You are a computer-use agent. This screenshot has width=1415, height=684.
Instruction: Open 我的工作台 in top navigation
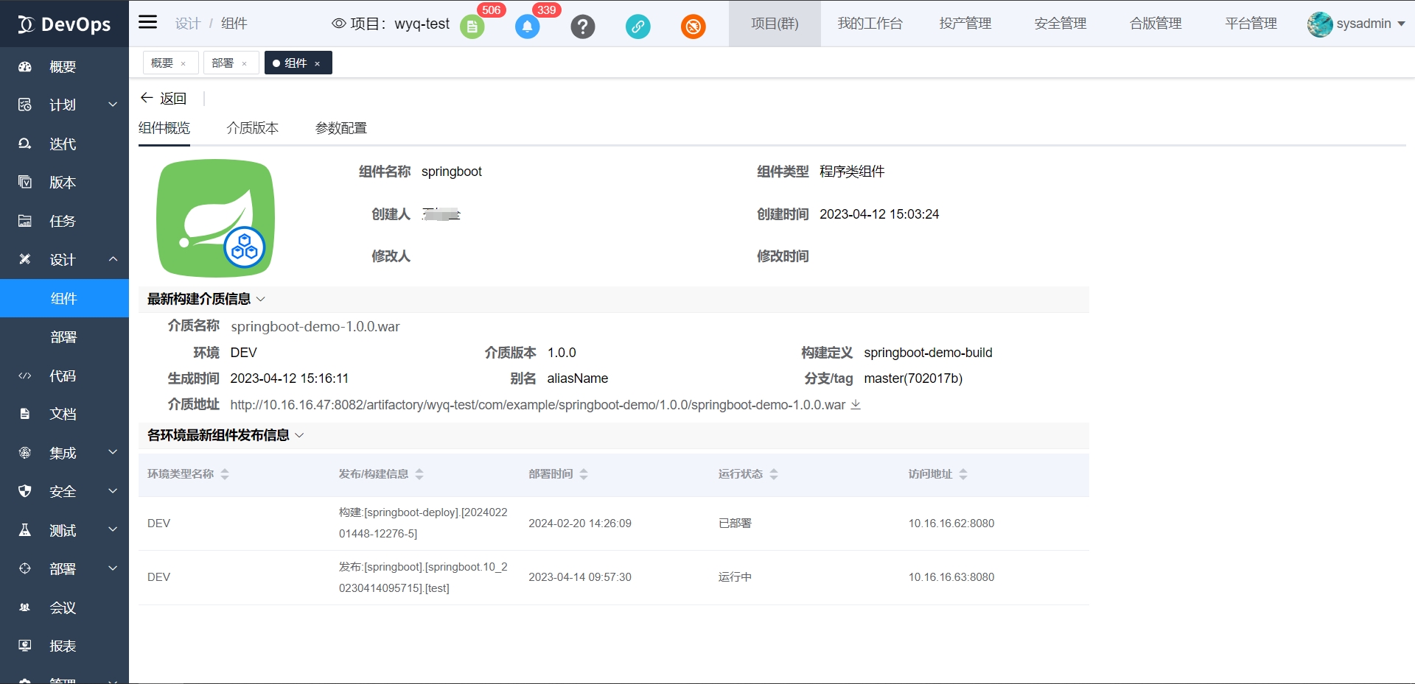(x=870, y=24)
